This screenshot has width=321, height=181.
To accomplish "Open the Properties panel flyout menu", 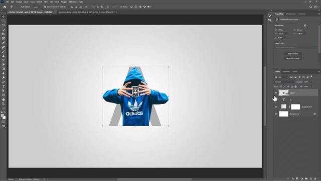I will tap(319, 14).
